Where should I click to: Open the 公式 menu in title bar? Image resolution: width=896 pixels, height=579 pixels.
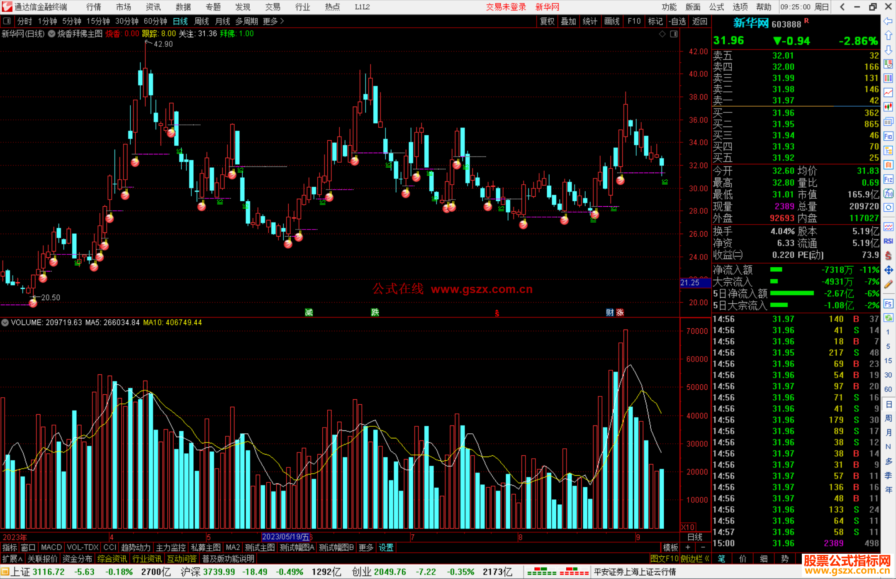pos(716,7)
